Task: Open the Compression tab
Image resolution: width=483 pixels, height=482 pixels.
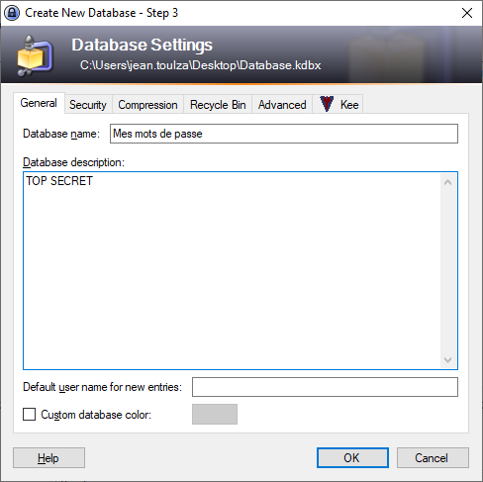Action: (147, 105)
